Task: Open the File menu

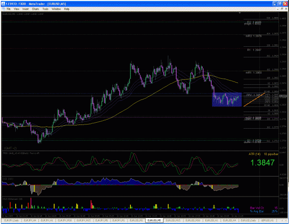Action: [x=9, y=9]
